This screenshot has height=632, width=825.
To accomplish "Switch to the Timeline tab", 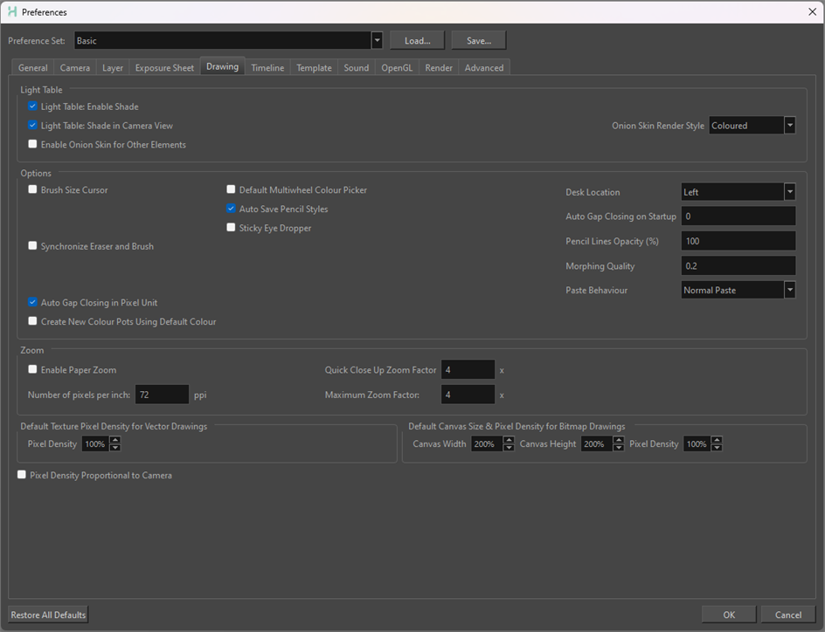I will 267,68.
